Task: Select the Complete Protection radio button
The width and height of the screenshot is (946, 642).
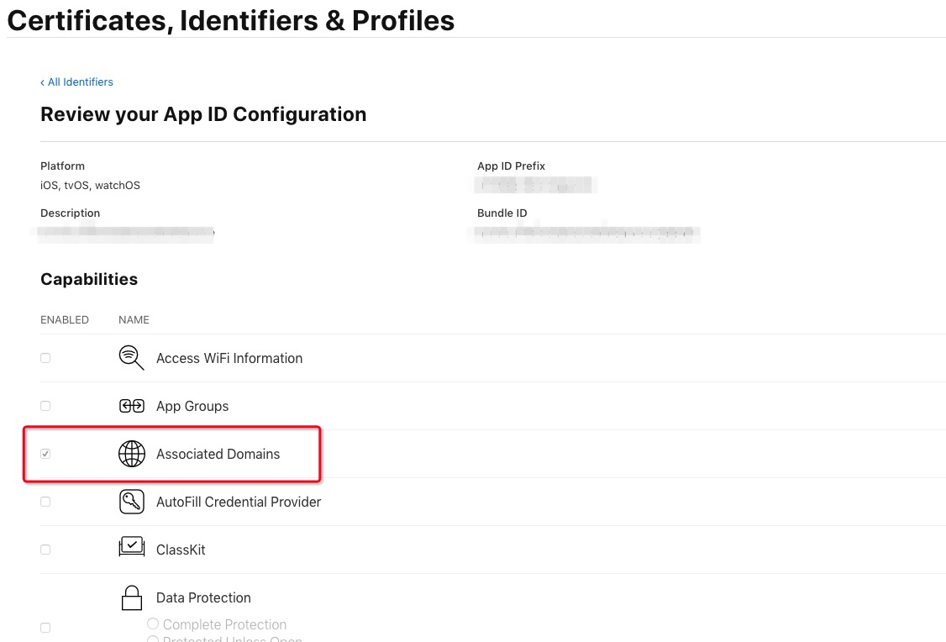Action: click(x=153, y=624)
